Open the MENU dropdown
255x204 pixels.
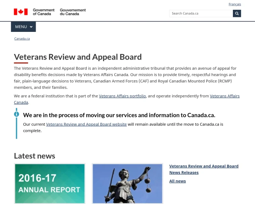coord(23,27)
